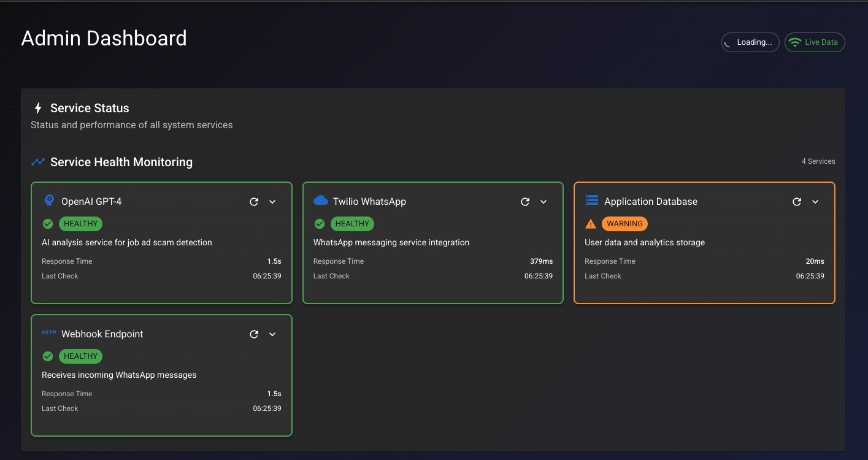The image size is (868, 460).
Task: Click the Last Check time on Application Database
Action: (x=810, y=276)
